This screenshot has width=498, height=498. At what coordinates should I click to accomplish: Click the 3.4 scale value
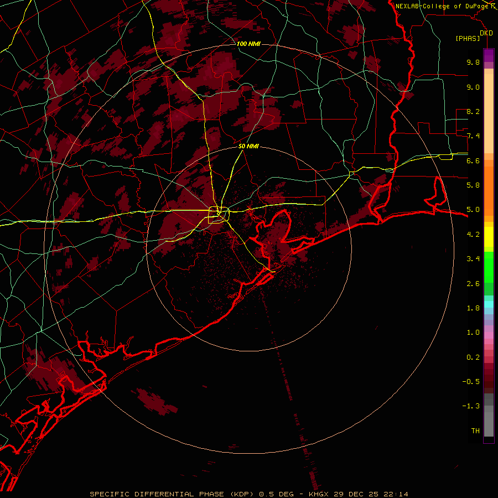[x=473, y=258]
